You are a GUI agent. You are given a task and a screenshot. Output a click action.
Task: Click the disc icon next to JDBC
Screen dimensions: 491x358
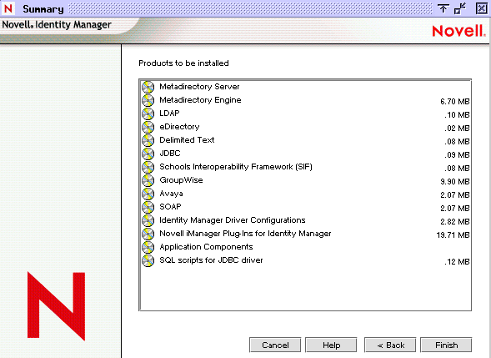point(148,154)
